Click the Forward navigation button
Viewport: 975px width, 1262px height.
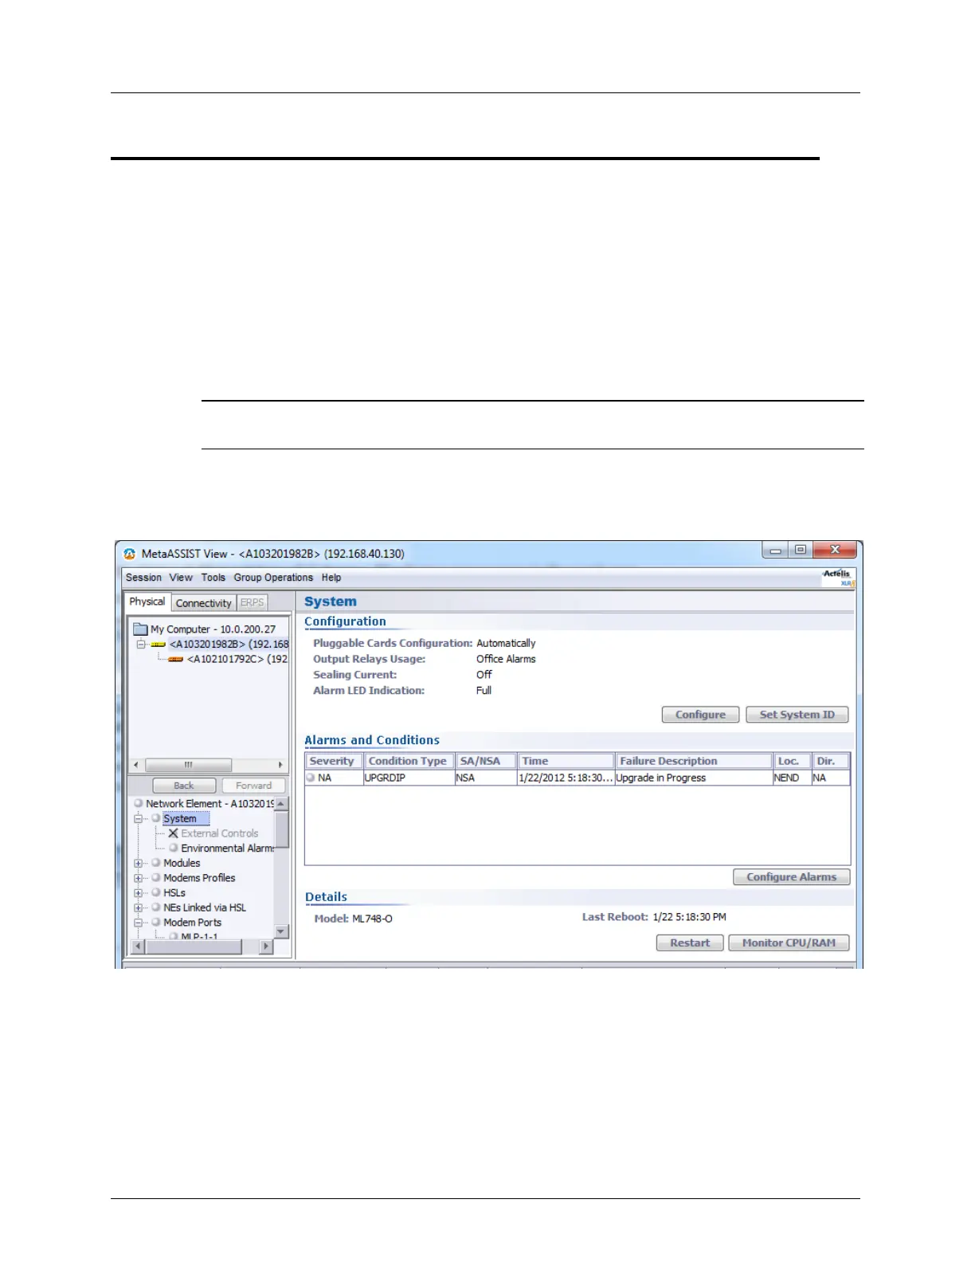(x=253, y=786)
